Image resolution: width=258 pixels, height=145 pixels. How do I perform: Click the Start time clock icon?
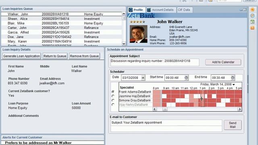(x=186, y=78)
